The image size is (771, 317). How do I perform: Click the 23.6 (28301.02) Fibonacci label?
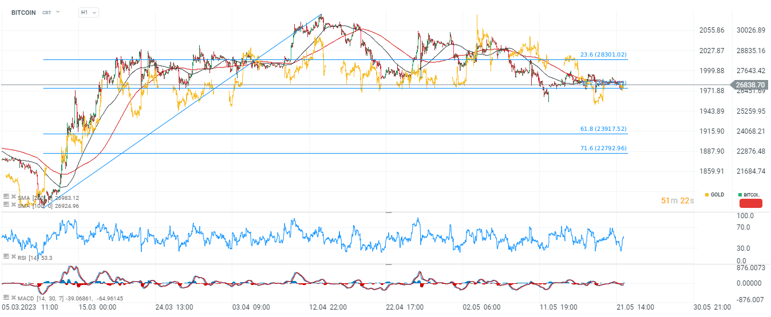[x=603, y=55]
